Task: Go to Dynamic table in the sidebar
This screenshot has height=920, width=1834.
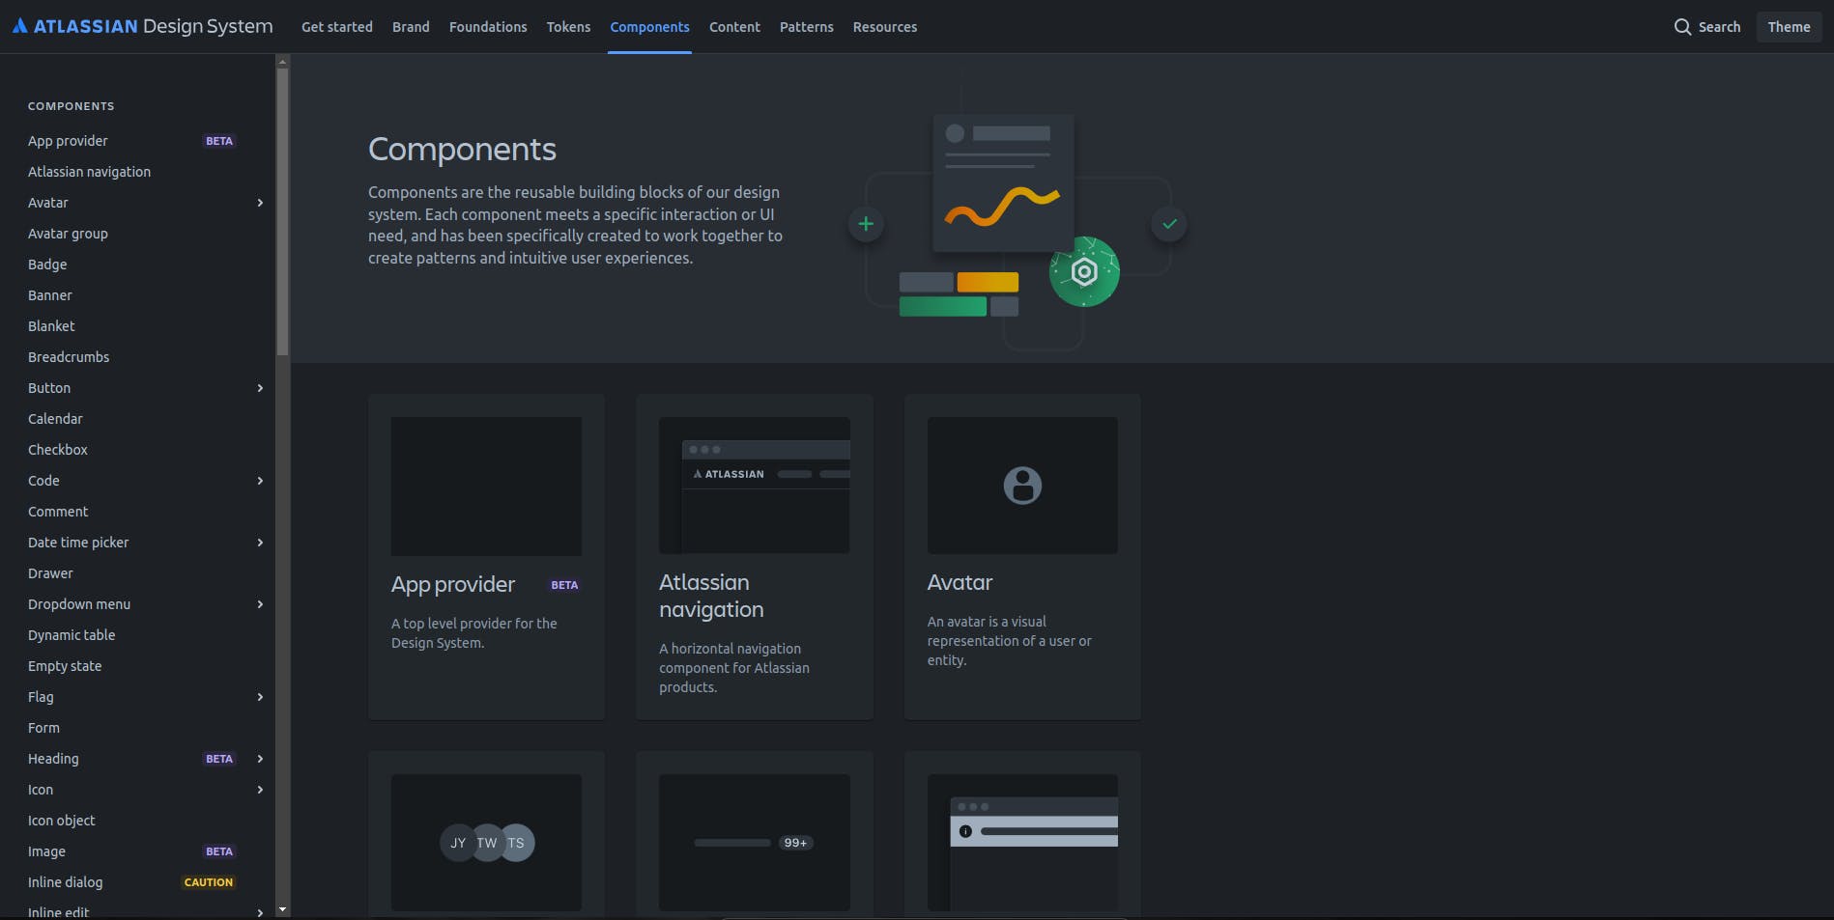Action: (x=72, y=635)
